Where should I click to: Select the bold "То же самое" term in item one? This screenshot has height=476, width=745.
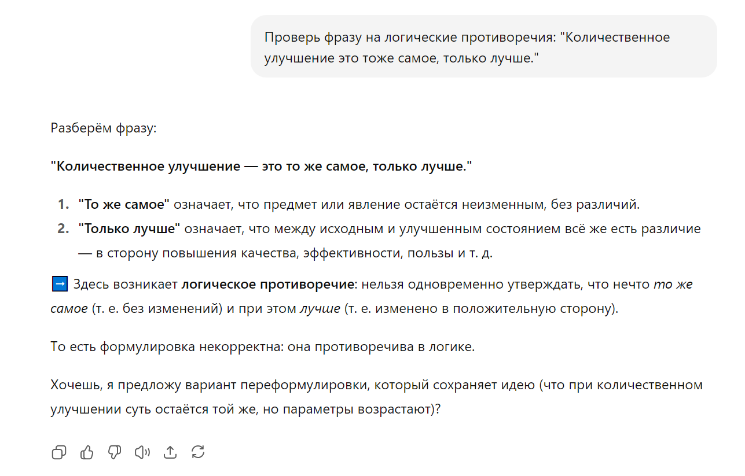[124, 204]
